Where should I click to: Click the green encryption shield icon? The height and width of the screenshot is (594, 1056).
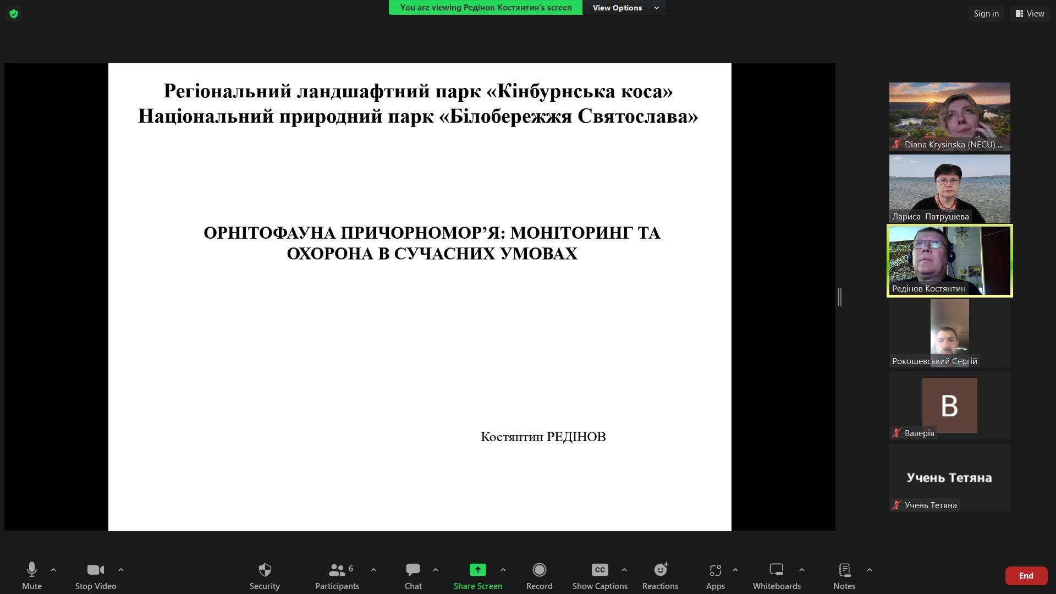[x=14, y=14]
